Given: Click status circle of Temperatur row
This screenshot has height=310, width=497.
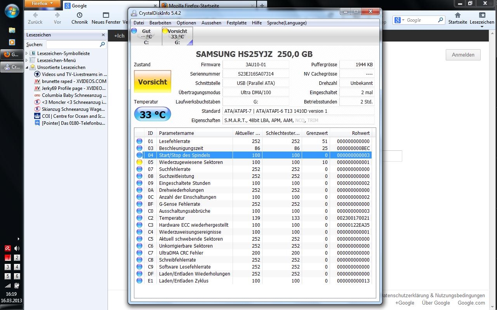Looking at the screenshot, I should tap(139, 218).
